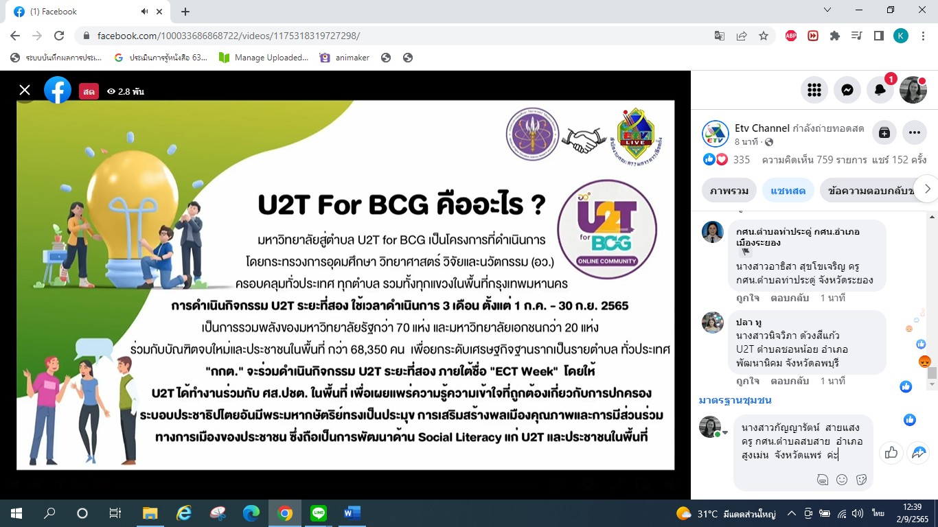
Task: Open the tab search dropdown arrow
Action: click(x=827, y=10)
